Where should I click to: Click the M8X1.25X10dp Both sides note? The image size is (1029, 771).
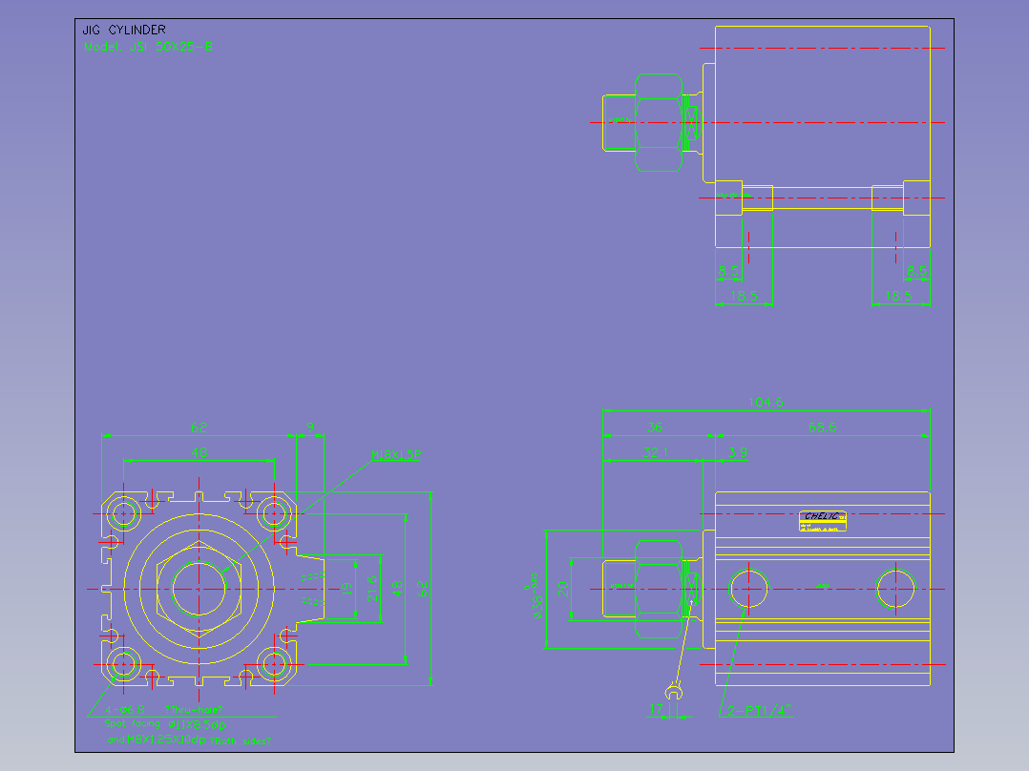pos(189,740)
